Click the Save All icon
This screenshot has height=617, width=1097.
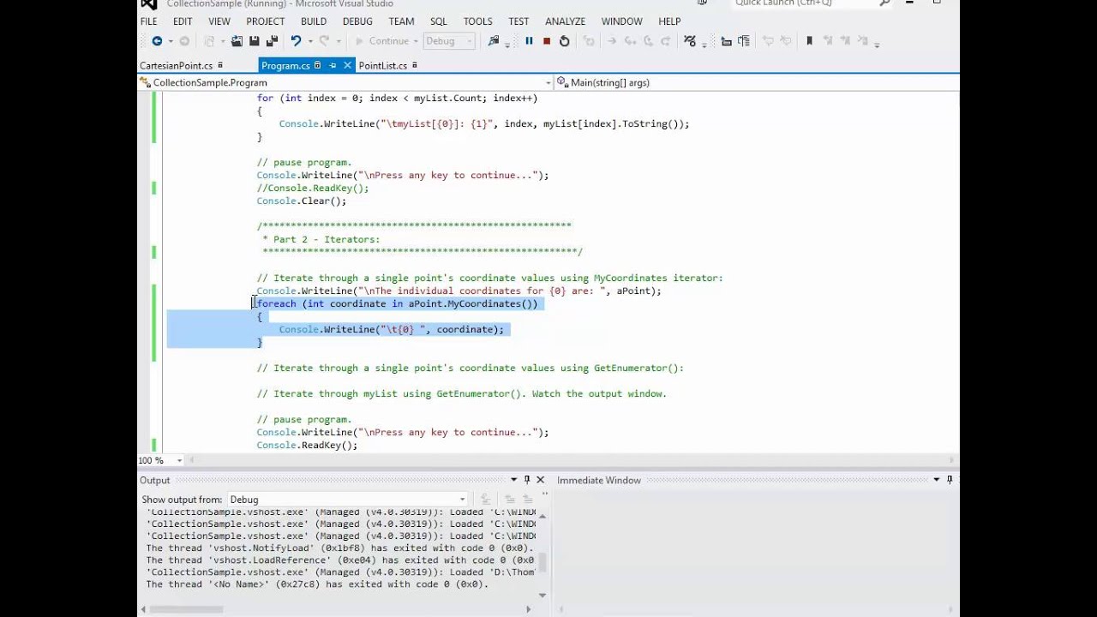[x=273, y=41]
